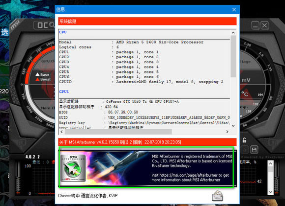Click the 关于 MSI Afterburner v4.6.2 header

click(x=147, y=142)
